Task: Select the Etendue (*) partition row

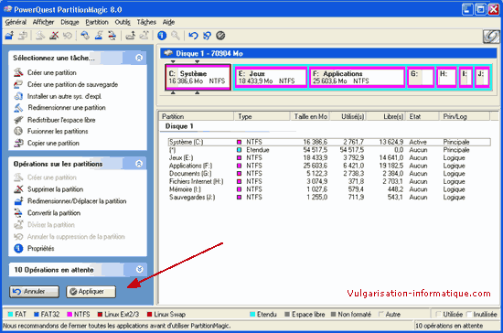Action: click(329, 150)
